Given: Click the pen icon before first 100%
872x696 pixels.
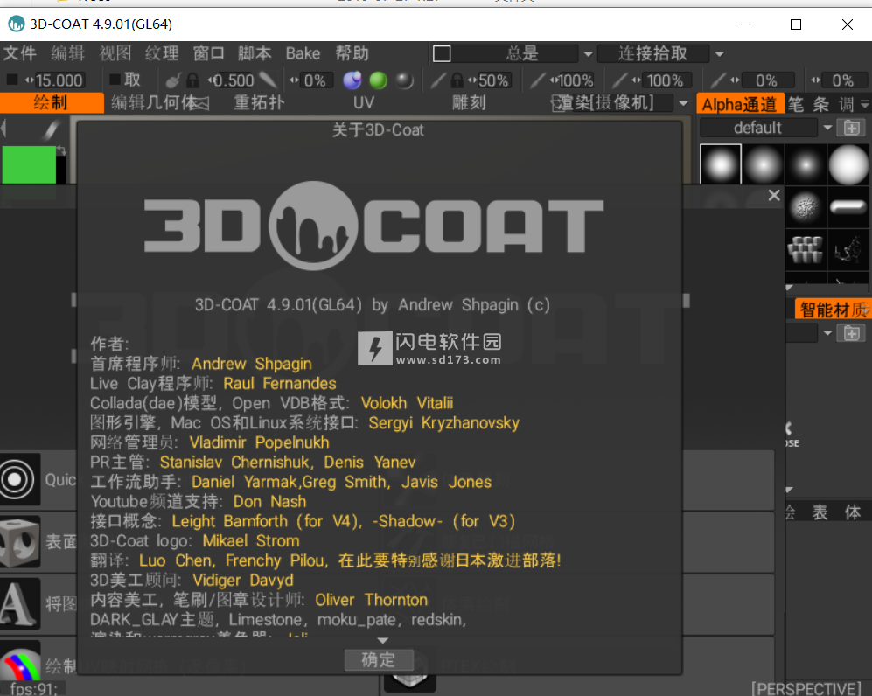Looking at the screenshot, I should click(x=537, y=80).
